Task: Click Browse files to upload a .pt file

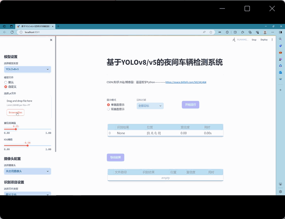Action: pyautogui.click(x=16, y=113)
